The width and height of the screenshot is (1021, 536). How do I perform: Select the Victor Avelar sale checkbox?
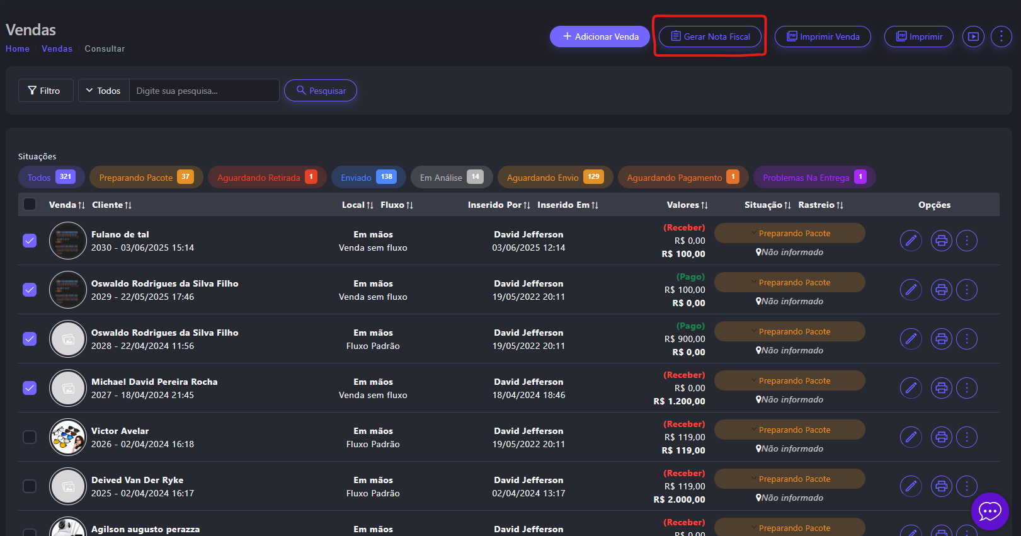[30, 437]
